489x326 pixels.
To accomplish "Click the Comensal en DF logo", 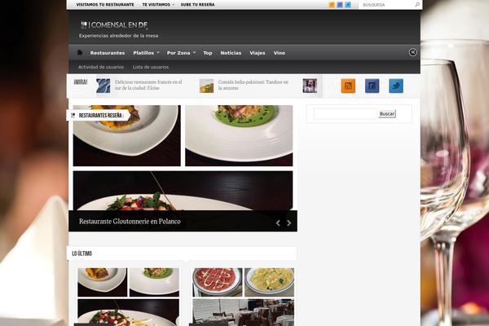I will 114,25.
